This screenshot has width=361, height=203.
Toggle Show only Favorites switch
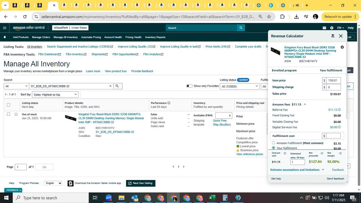pyautogui.click(x=189, y=86)
